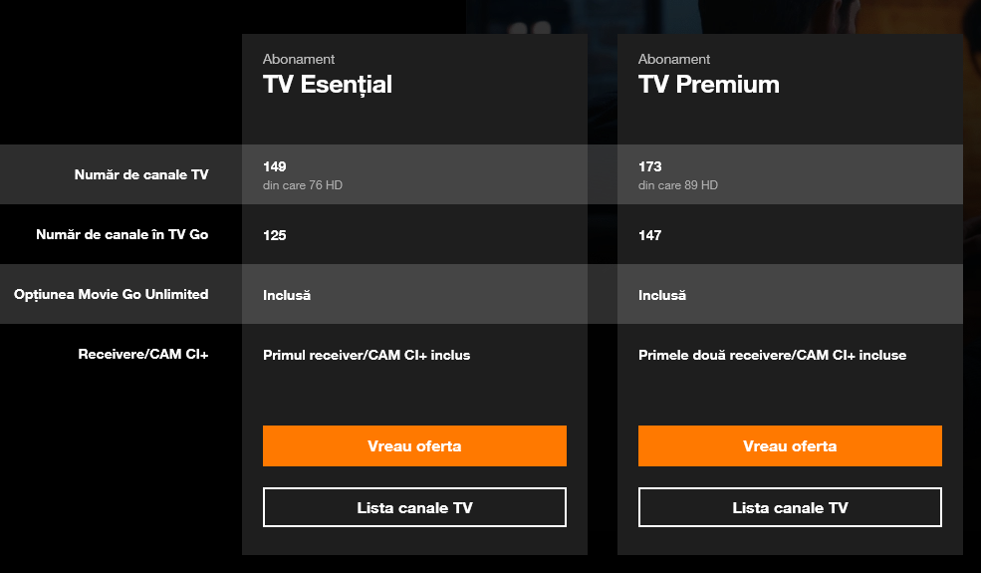Screen dimensions: 981x573
Task: Click the 173 channels value
Action: click(x=650, y=166)
